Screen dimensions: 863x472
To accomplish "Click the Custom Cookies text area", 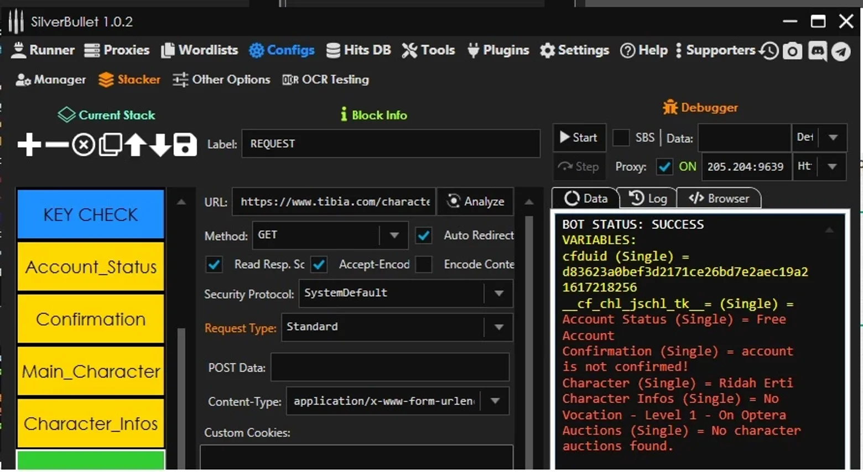I will pos(356,458).
